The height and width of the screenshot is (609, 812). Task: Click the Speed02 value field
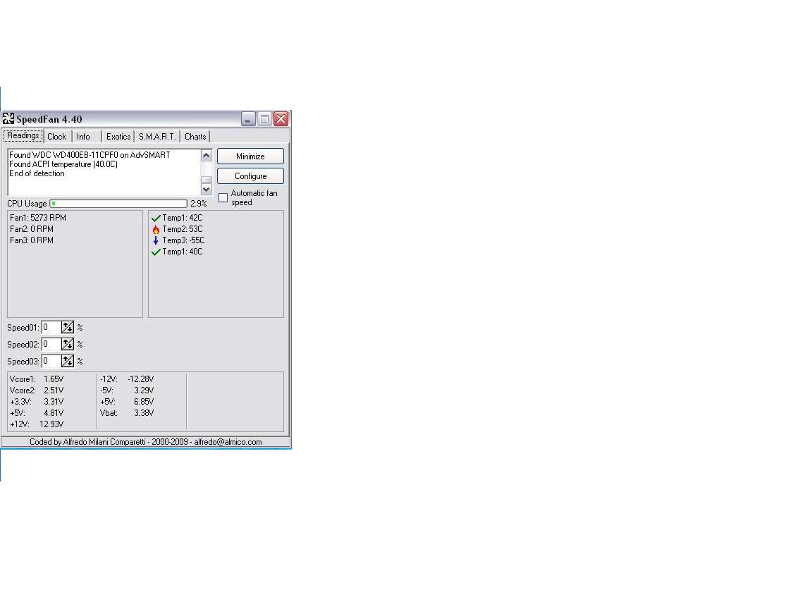click(51, 344)
